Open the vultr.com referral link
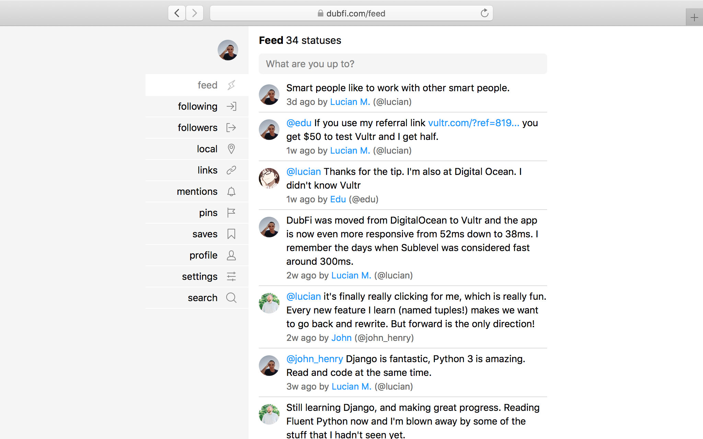The image size is (703, 439). [x=473, y=123]
